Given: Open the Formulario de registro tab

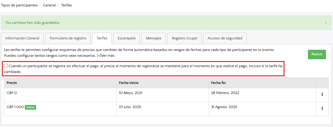Looking at the screenshot, I should tap(68, 38).
